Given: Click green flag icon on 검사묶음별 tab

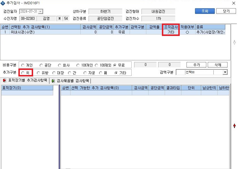Looking at the screenshot, I should (53, 81).
